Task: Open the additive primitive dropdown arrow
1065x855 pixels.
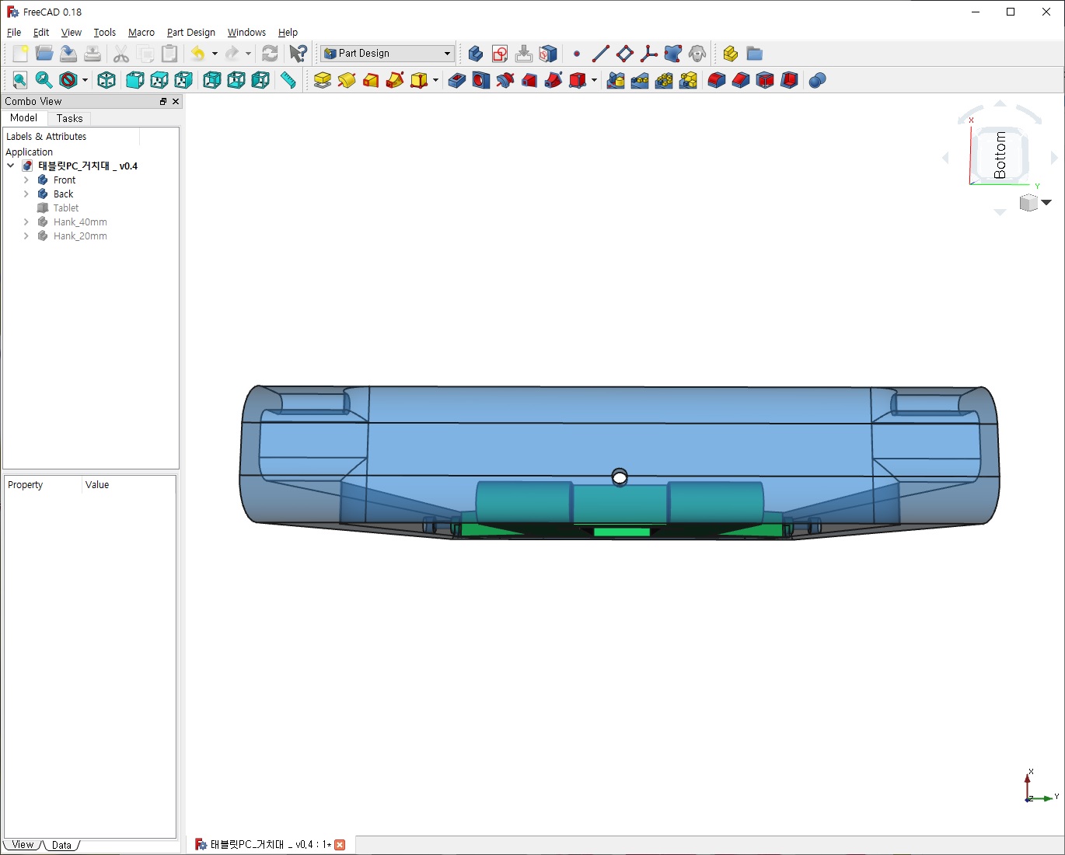Action: click(x=435, y=80)
